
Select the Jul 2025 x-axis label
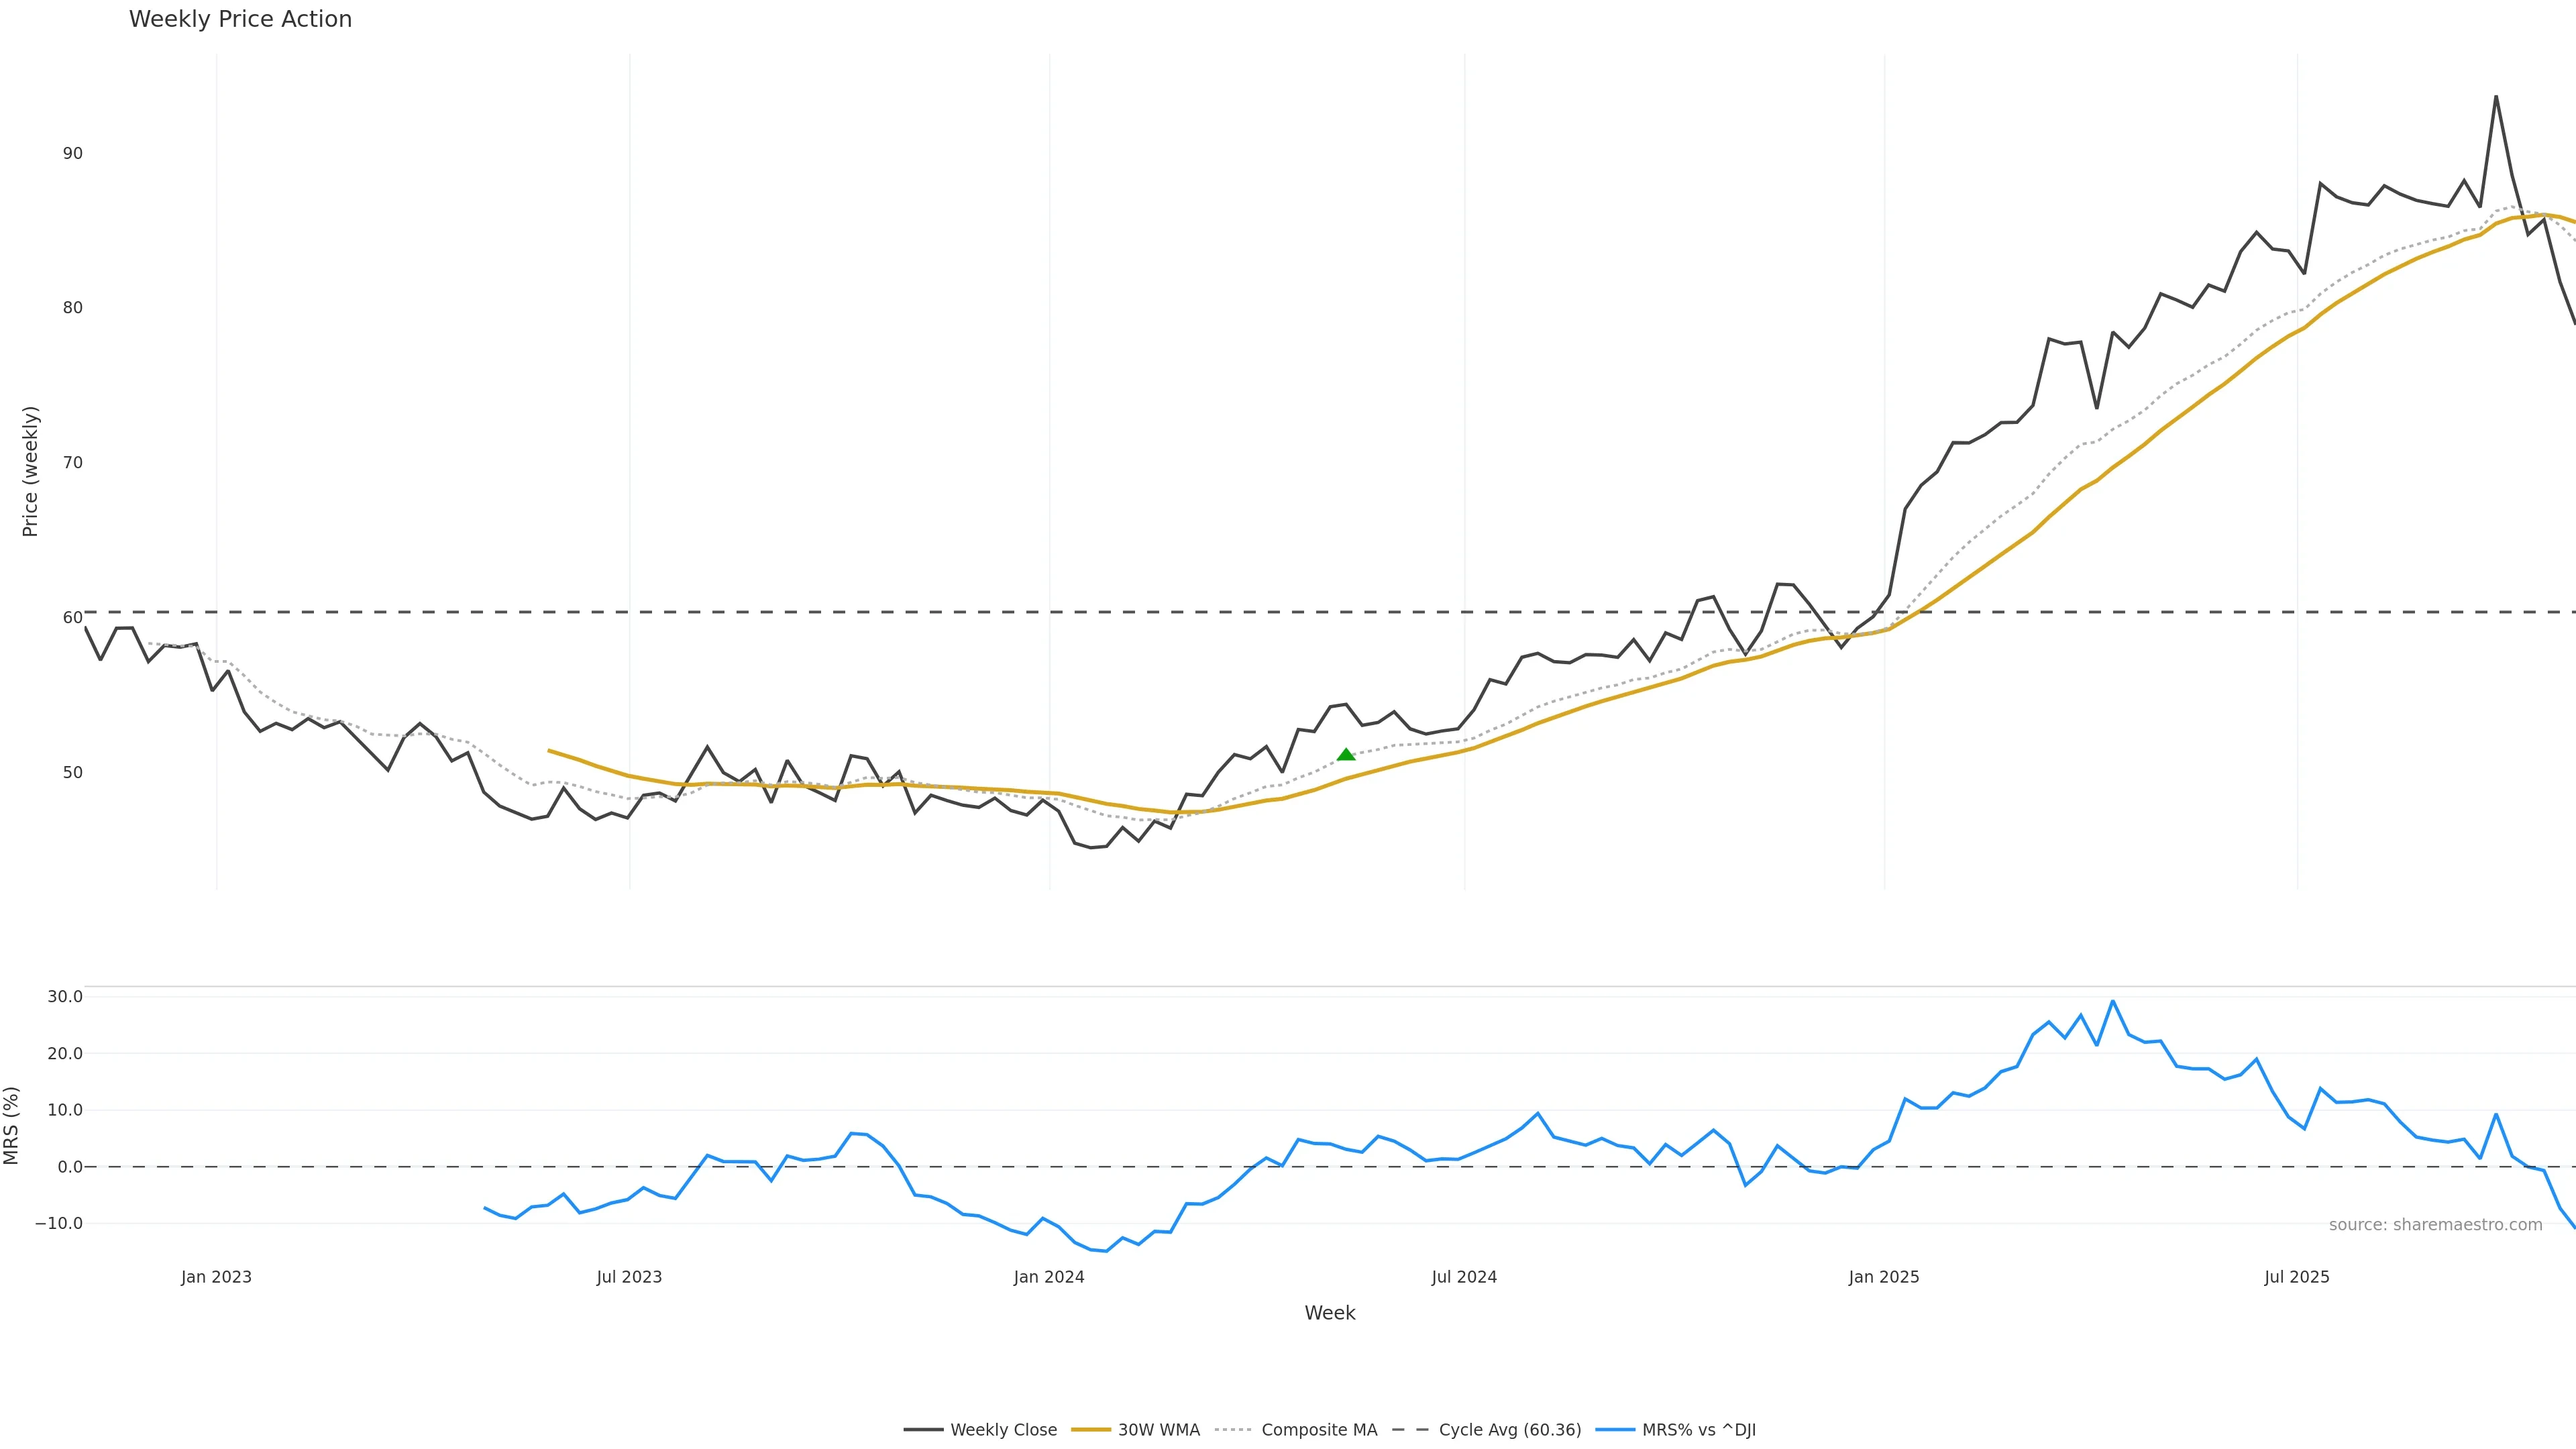2297,1277
